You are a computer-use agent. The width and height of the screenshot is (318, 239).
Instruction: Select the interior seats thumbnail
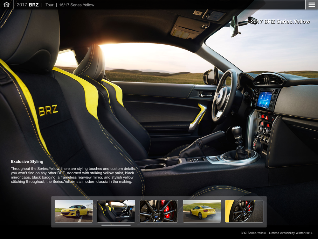click(116, 211)
